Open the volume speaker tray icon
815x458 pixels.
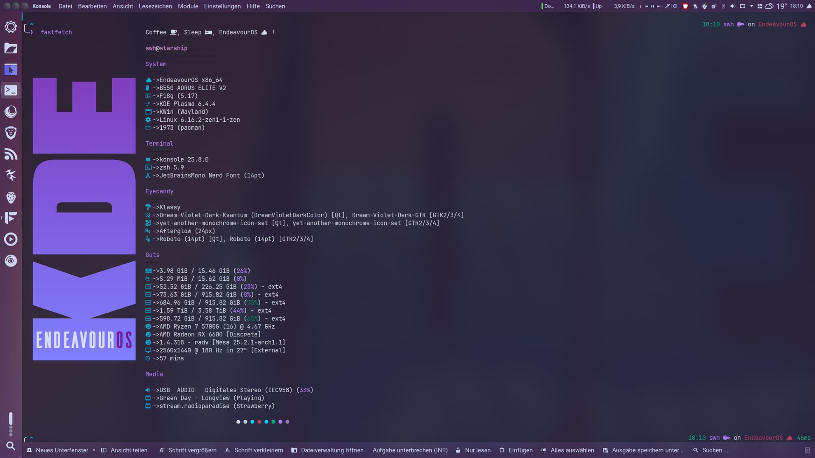point(733,6)
